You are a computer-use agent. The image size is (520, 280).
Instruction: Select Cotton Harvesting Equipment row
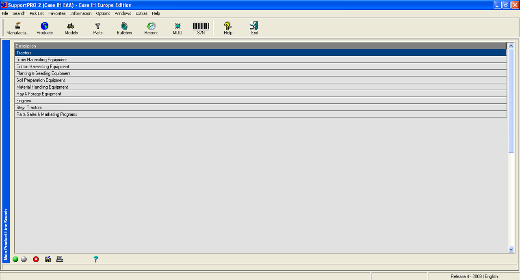(x=260, y=66)
